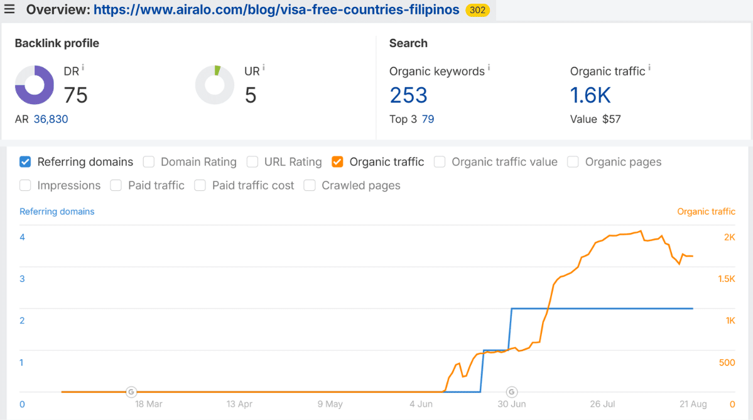Click the 13 Apr date label
The width and height of the screenshot is (753, 420).
click(239, 404)
